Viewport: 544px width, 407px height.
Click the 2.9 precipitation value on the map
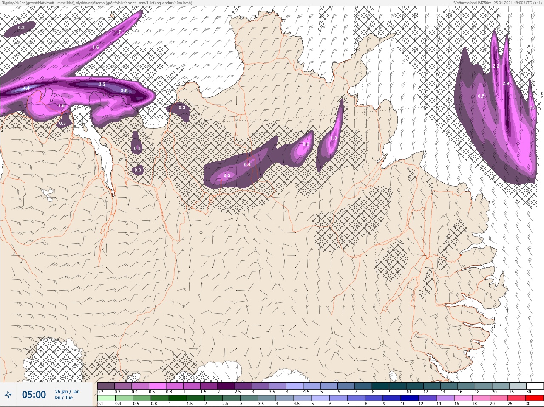click(x=506, y=83)
